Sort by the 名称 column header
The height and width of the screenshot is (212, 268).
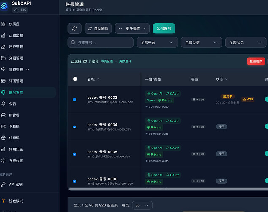click(x=93, y=79)
